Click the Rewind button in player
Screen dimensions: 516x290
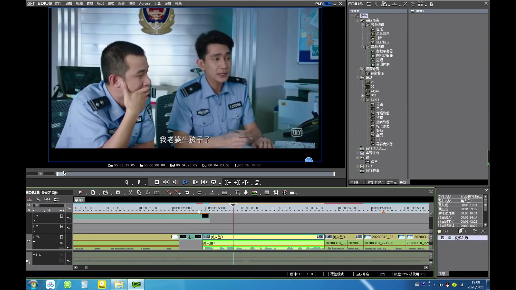pyautogui.click(x=166, y=182)
